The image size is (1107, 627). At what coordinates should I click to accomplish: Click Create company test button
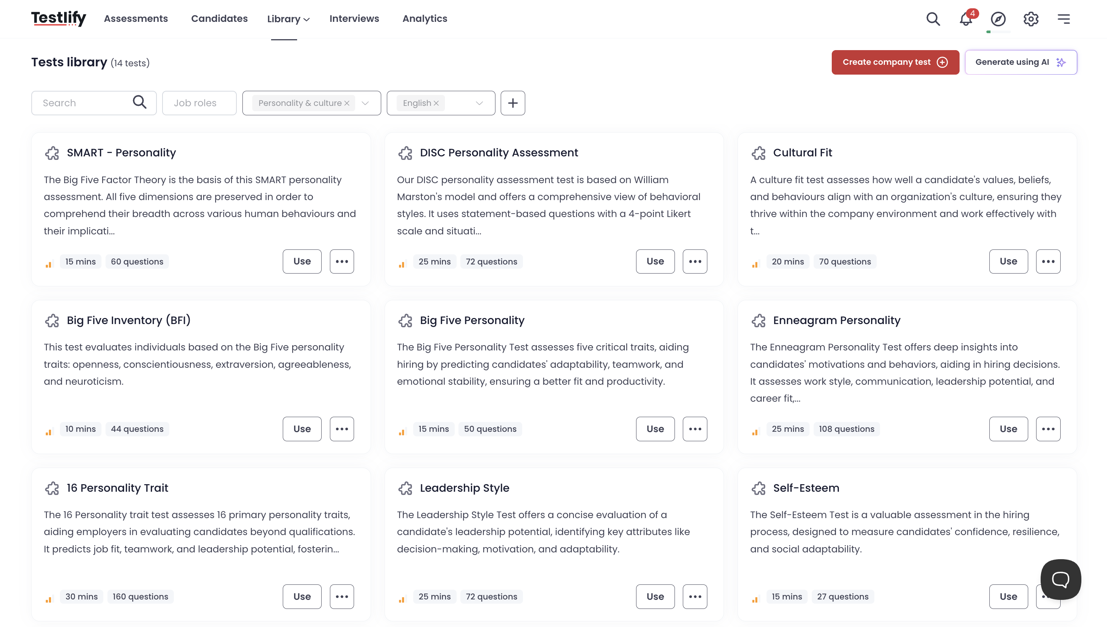coord(895,63)
